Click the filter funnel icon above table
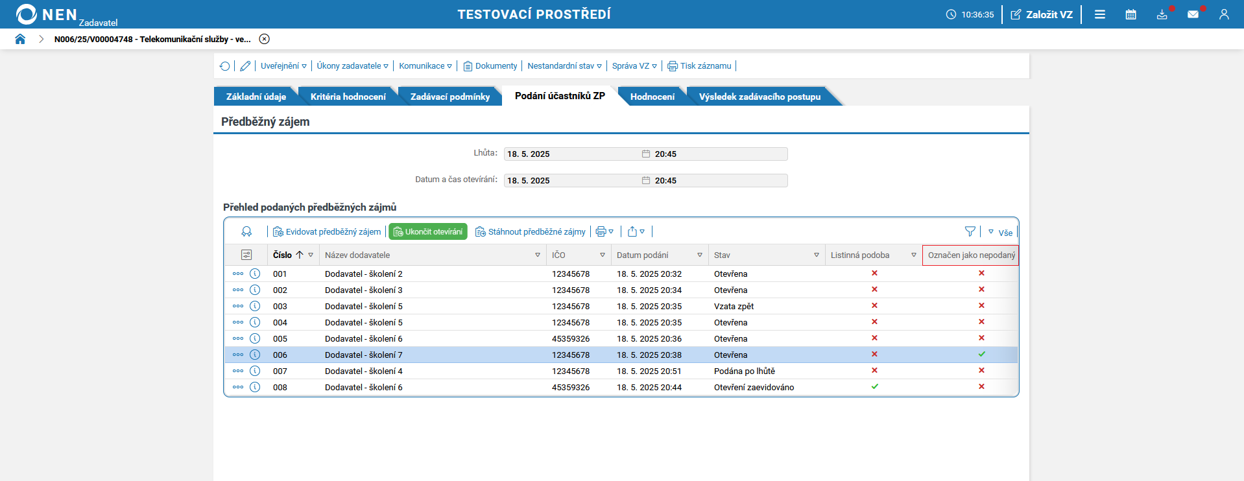The width and height of the screenshot is (1244, 481). (x=970, y=231)
